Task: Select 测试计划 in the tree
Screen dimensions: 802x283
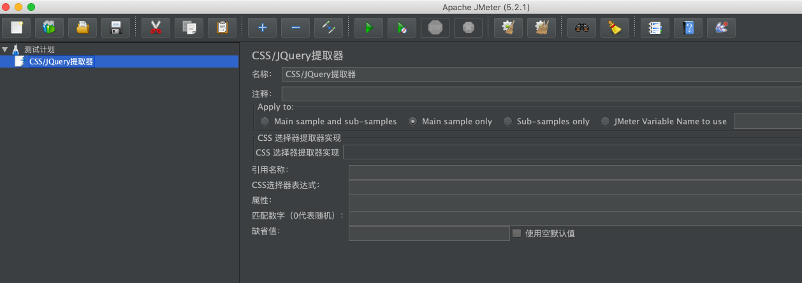Action: [40, 49]
